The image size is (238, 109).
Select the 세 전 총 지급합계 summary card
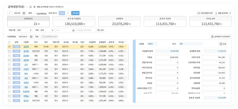[74, 21]
